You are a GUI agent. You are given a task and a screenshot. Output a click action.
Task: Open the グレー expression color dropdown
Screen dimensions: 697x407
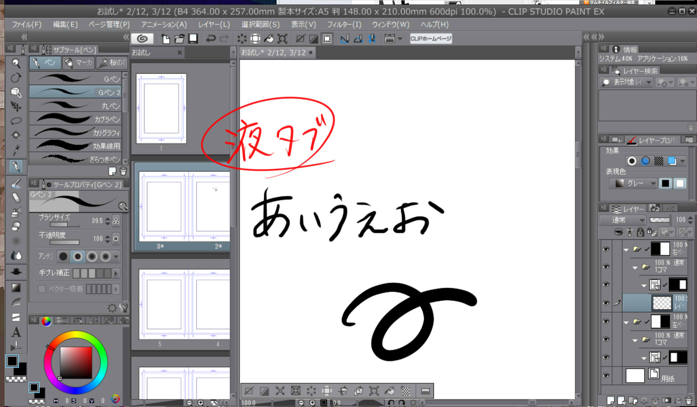(x=633, y=183)
